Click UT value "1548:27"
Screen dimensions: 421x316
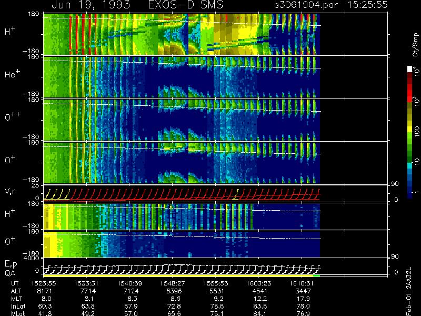tap(173, 283)
